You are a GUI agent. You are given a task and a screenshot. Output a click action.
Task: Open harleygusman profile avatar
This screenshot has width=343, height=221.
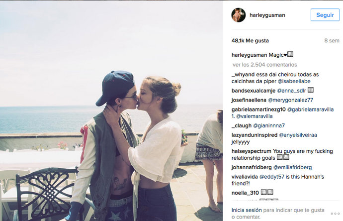tap(239, 15)
